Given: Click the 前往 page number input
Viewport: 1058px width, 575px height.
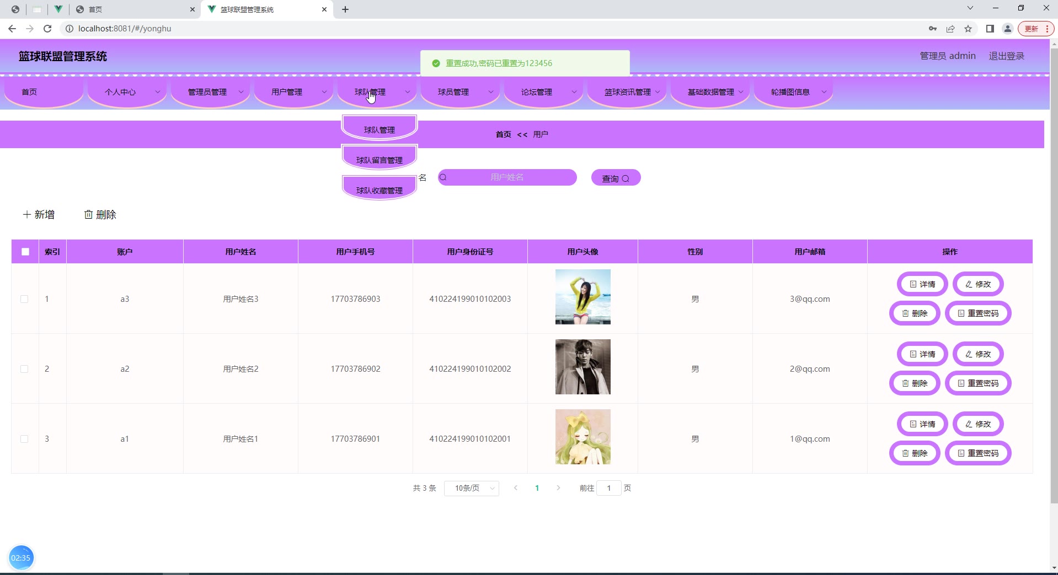Looking at the screenshot, I should coord(609,489).
